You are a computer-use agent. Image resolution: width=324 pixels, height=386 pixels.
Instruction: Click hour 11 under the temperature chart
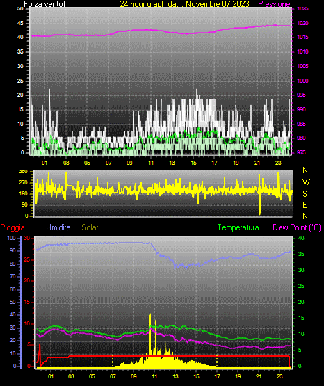154,376
